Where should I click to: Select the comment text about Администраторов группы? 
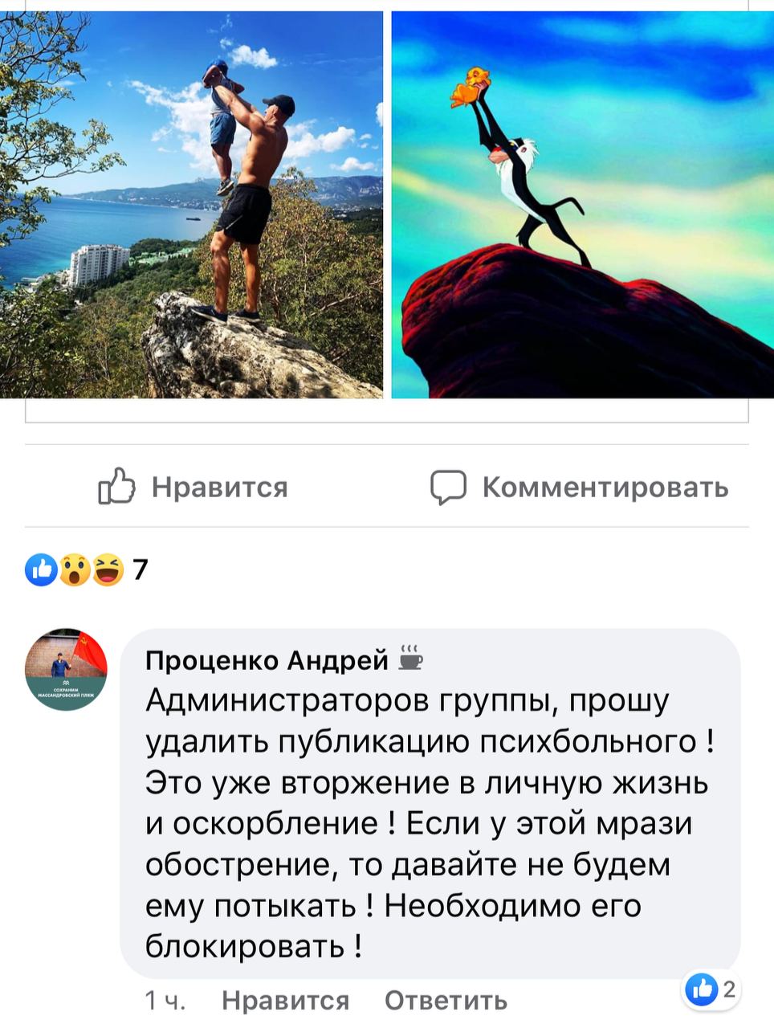click(x=430, y=823)
